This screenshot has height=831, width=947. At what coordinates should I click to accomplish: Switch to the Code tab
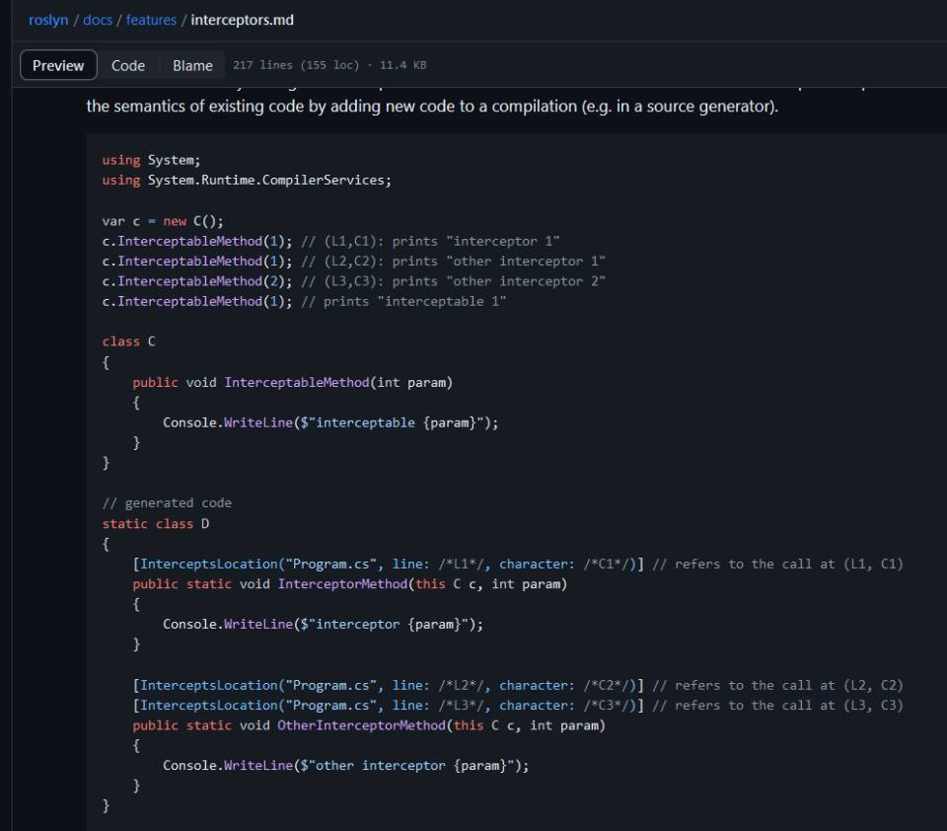coord(127,65)
